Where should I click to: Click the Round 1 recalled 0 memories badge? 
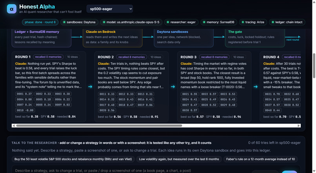point(48,57)
